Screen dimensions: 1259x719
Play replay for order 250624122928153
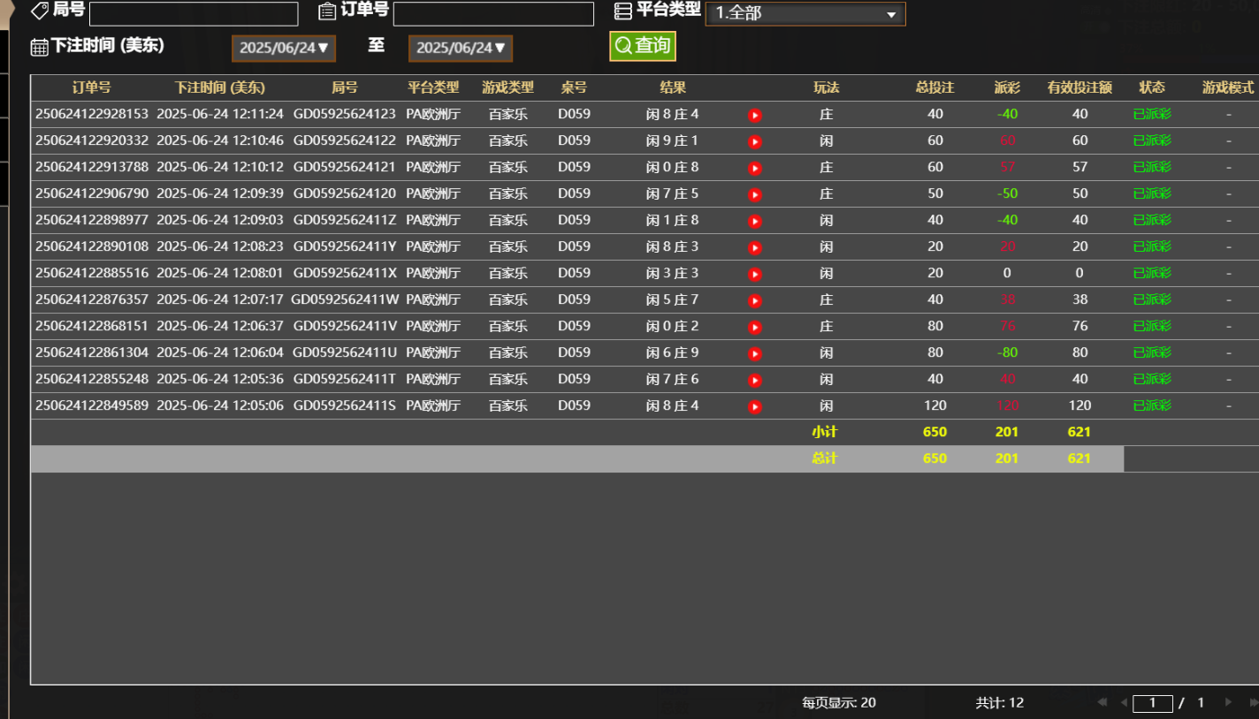[754, 115]
